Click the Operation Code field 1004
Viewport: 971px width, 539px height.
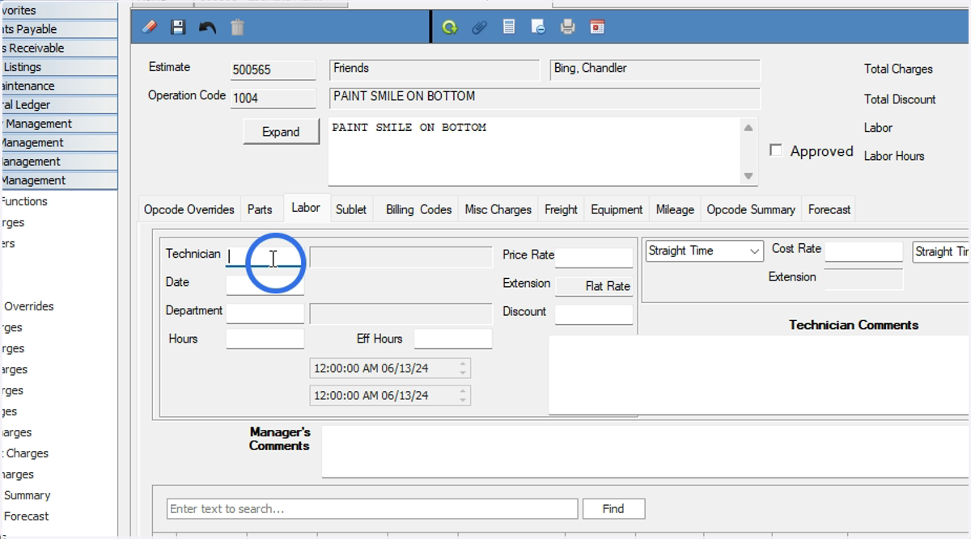pyautogui.click(x=273, y=99)
